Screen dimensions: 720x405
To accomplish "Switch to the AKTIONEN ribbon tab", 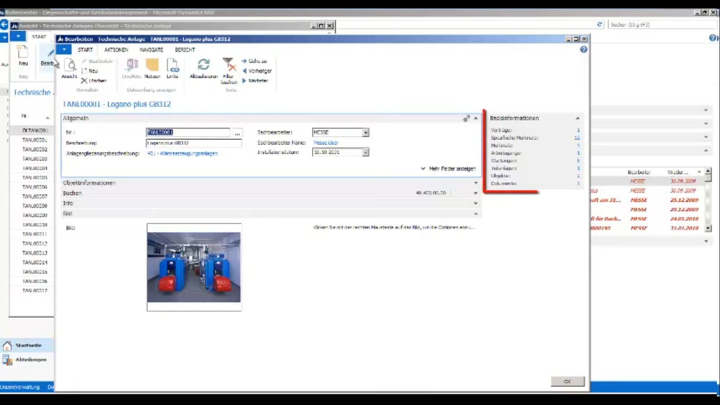I will click(x=116, y=50).
